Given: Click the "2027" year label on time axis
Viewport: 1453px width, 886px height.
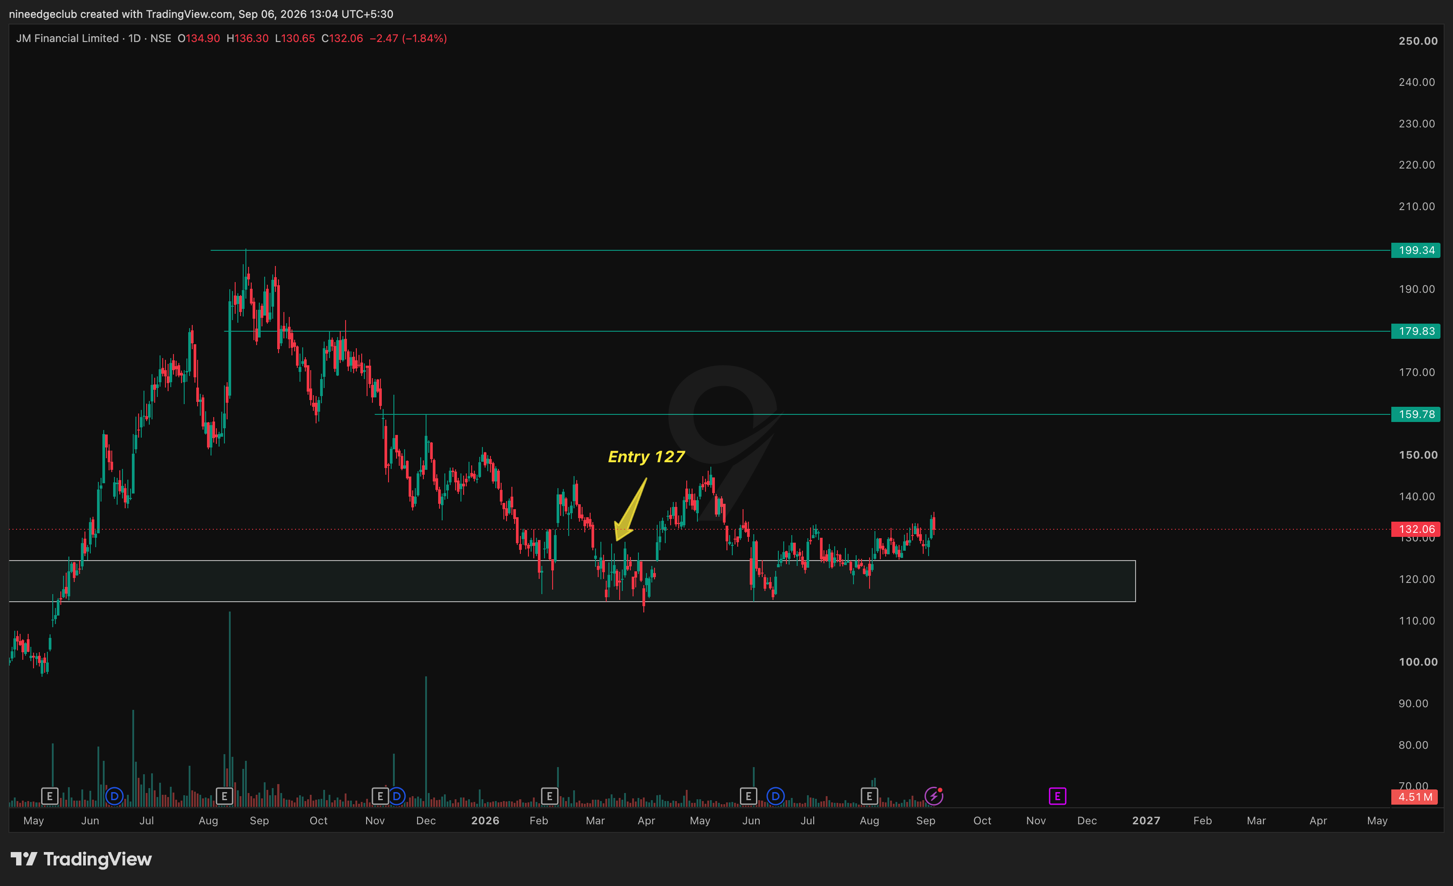Looking at the screenshot, I should [1146, 821].
